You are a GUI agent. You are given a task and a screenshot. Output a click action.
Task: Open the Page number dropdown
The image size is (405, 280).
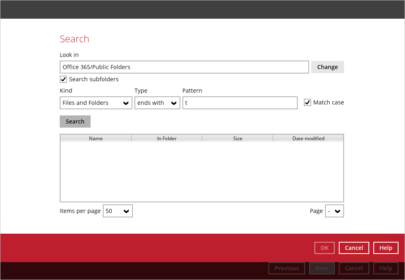(x=334, y=211)
